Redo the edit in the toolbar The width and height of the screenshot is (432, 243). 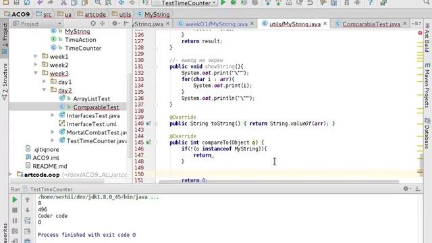point(50,3)
